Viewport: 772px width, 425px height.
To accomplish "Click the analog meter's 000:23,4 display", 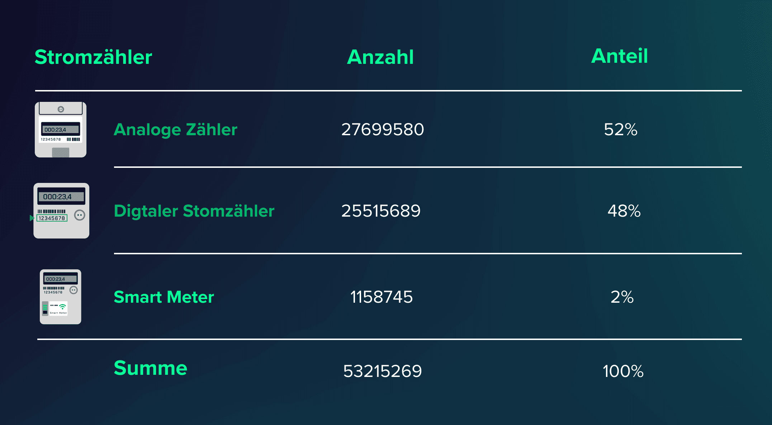I will pyautogui.click(x=60, y=129).
